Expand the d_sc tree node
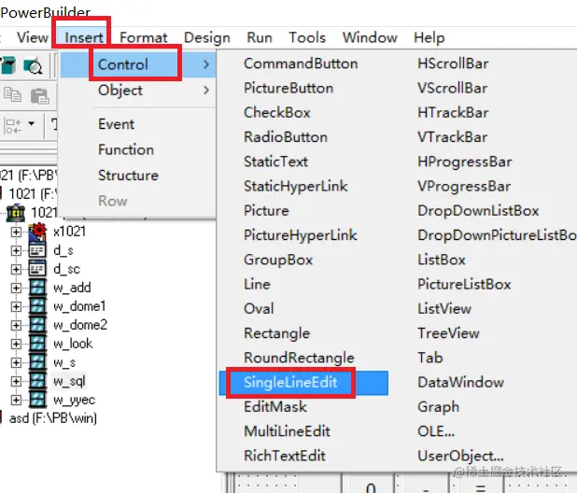The image size is (577, 493). tap(16, 269)
